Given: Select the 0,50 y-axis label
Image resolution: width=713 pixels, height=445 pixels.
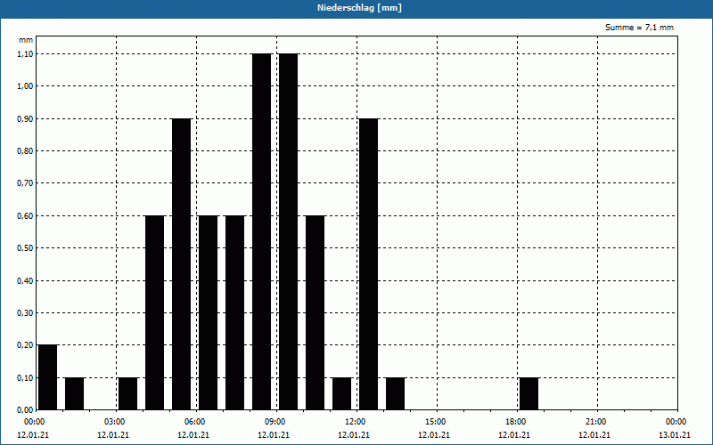Looking at the screenshot, I should (25, 248).
